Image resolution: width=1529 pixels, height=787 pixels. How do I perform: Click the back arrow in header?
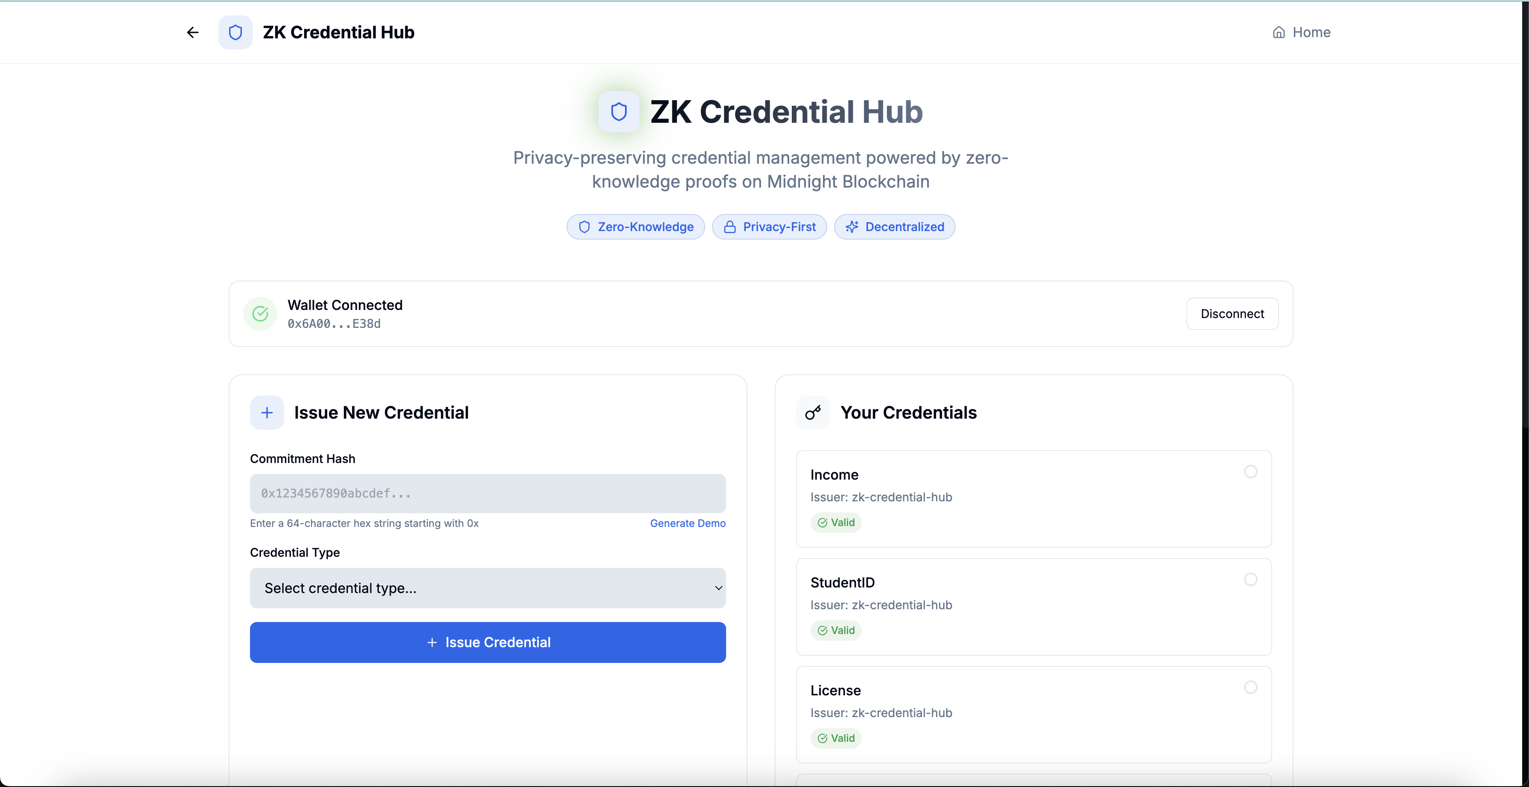[192, 32]
